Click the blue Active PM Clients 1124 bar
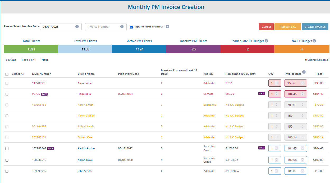The width and height of the screenshot is (330, 183). click(x=139, y=49)
